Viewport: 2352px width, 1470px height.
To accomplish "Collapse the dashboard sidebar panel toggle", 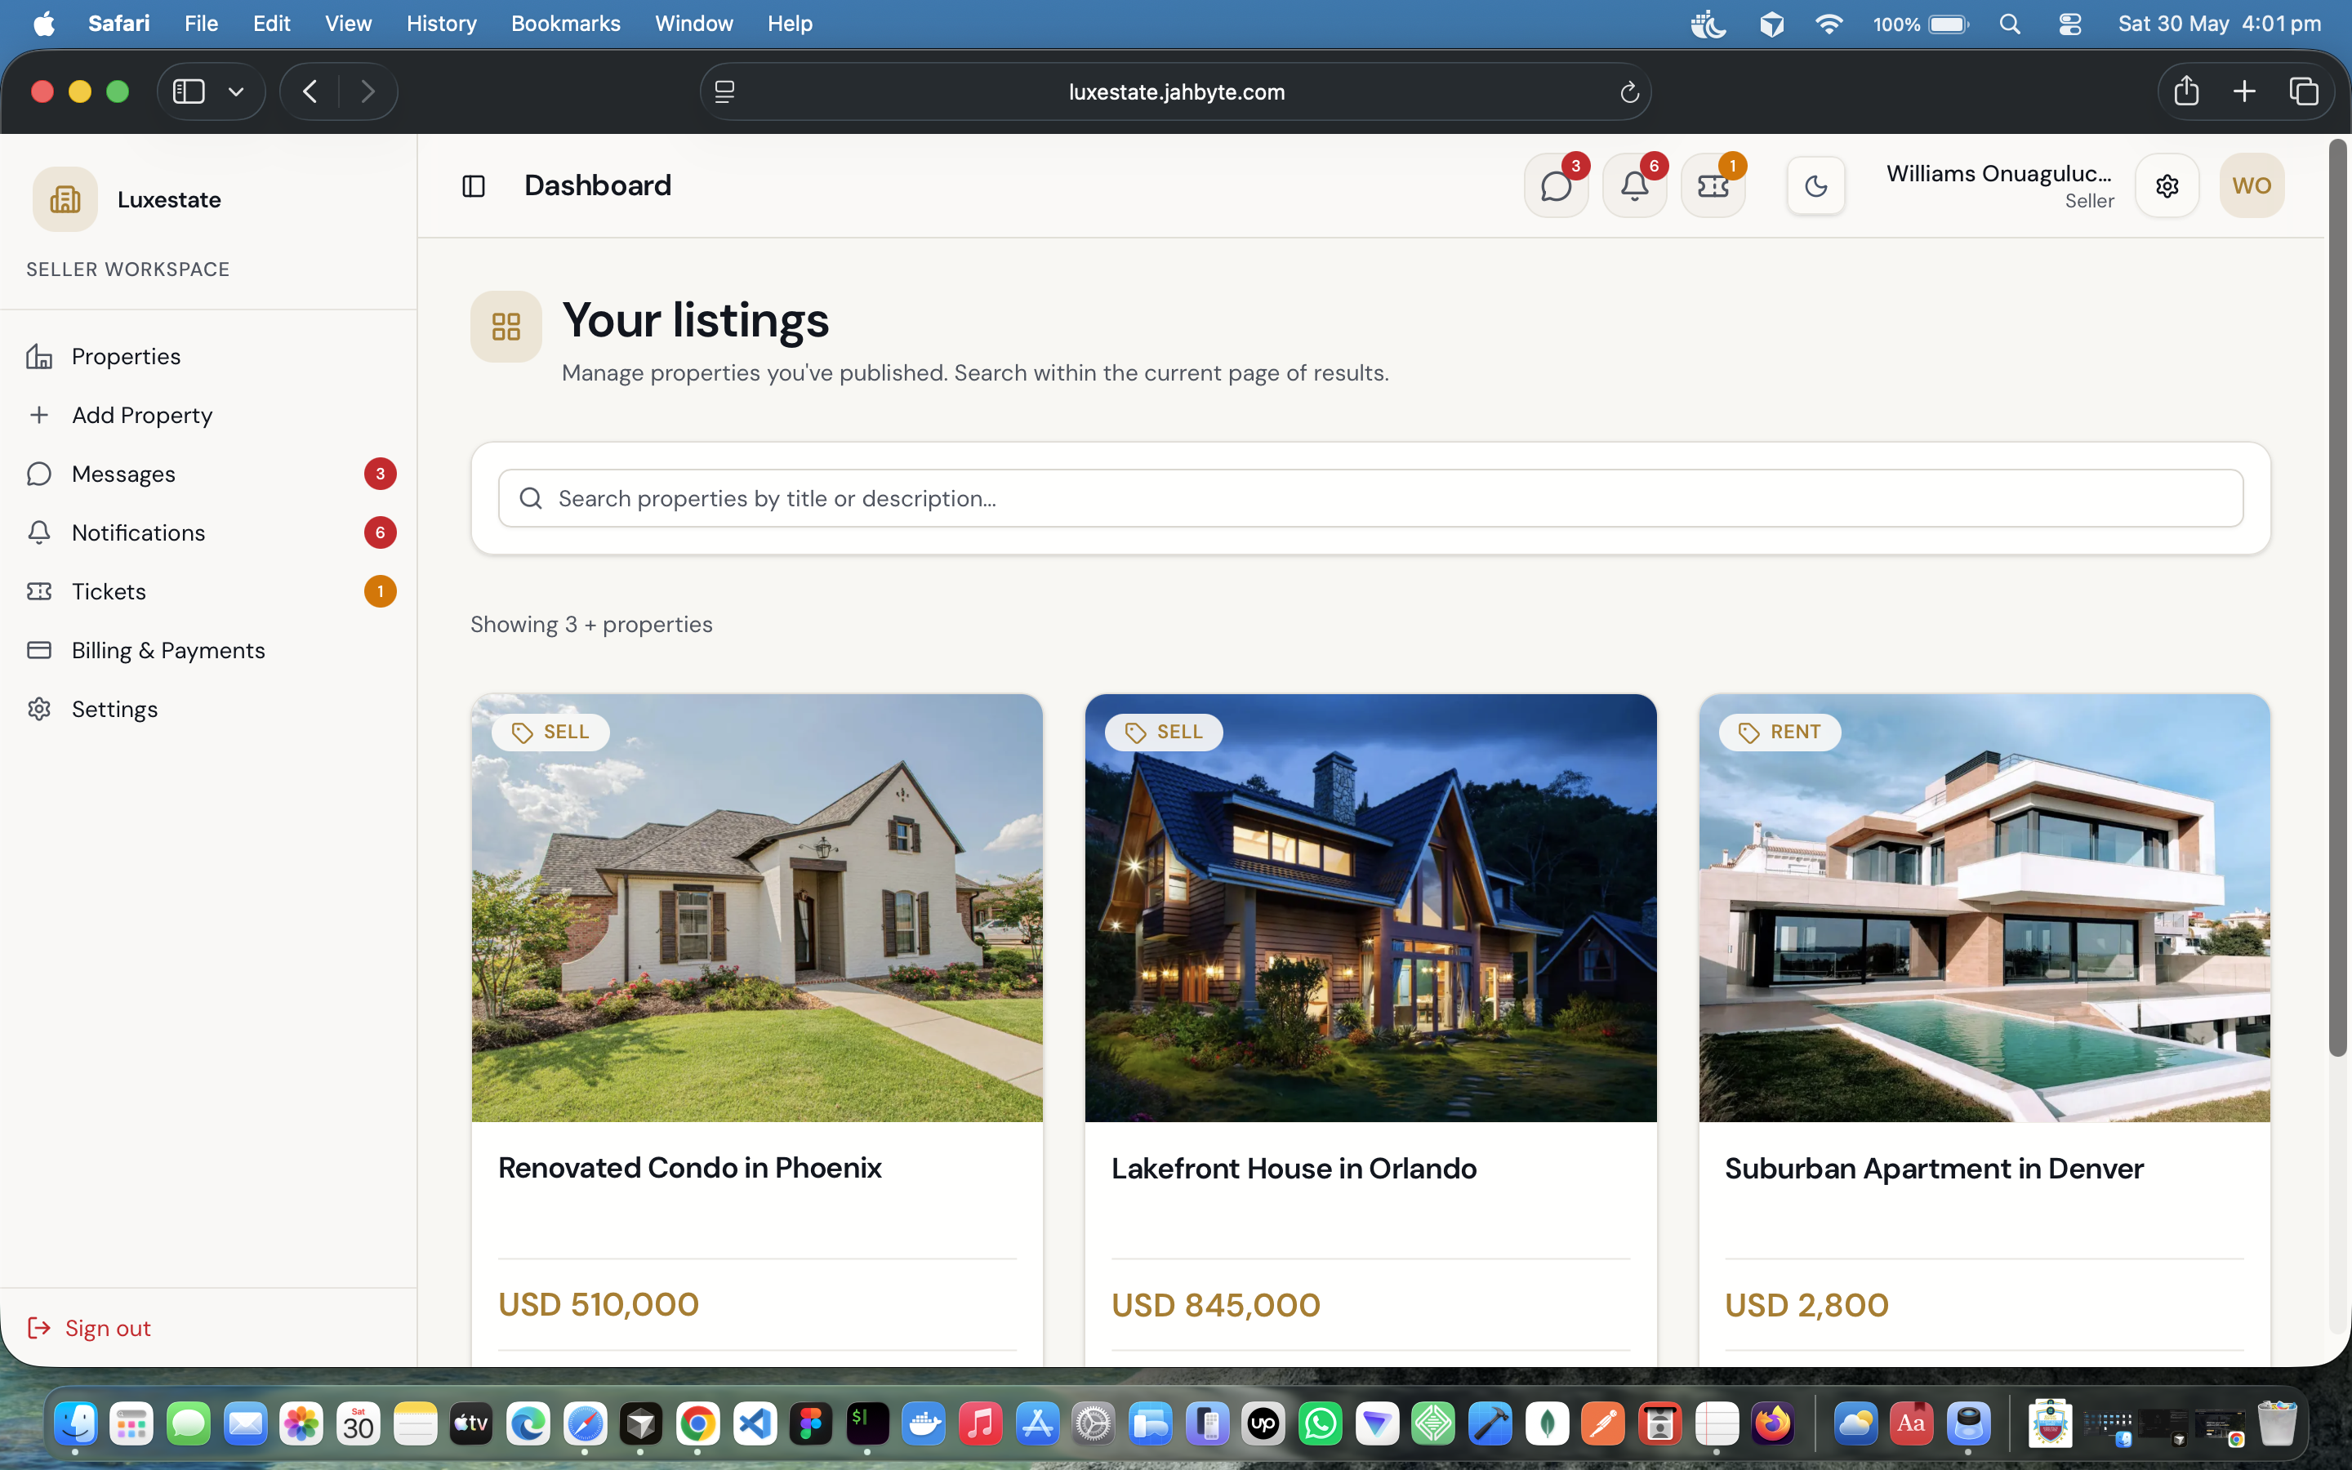I will point(474,185).
